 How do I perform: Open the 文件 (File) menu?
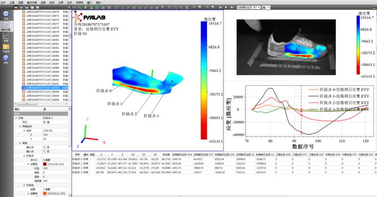(4, 2)
